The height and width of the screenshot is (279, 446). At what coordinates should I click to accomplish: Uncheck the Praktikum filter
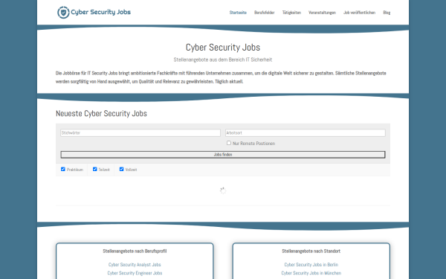pos(63,169)
